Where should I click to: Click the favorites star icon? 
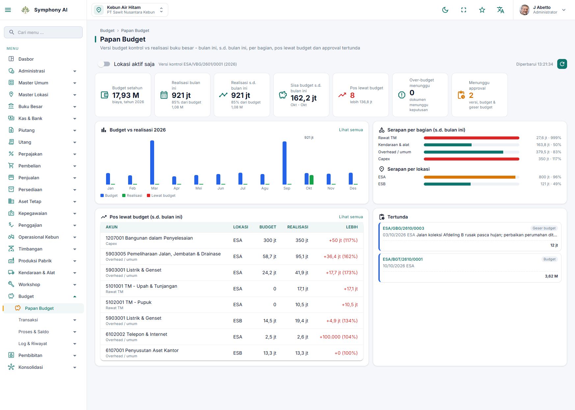coord(482,10)
